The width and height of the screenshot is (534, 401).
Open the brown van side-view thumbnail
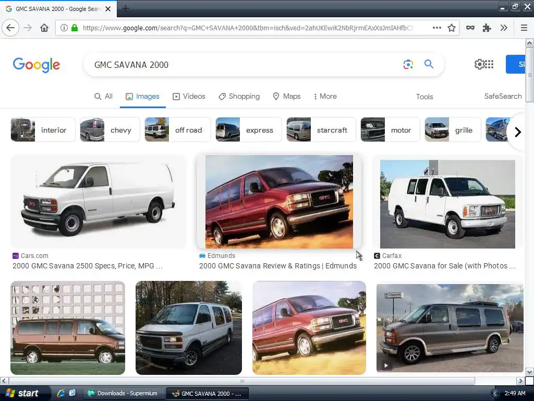[68, 328]
